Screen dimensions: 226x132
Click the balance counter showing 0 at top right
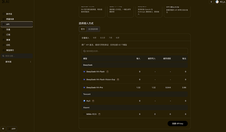tap(211, 2)
